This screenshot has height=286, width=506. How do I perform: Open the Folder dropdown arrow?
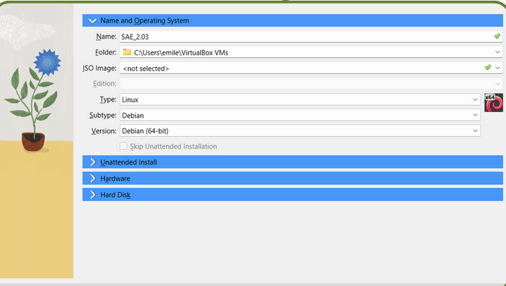point(497,52)
